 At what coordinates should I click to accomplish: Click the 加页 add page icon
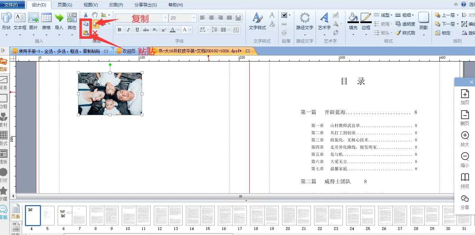point(465,94)
